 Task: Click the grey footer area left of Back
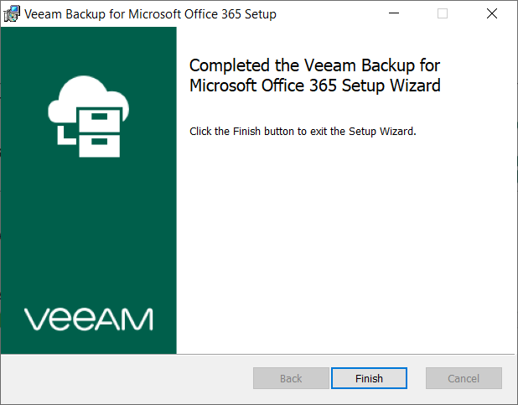(126, 378)
